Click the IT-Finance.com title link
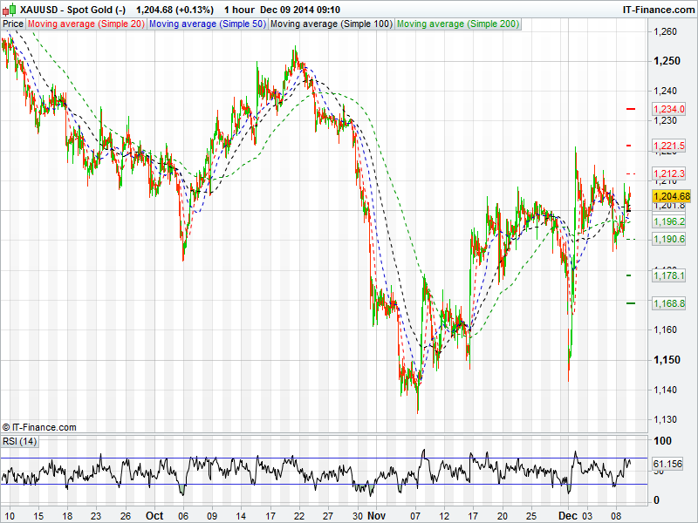 click(x=657, y=10)
